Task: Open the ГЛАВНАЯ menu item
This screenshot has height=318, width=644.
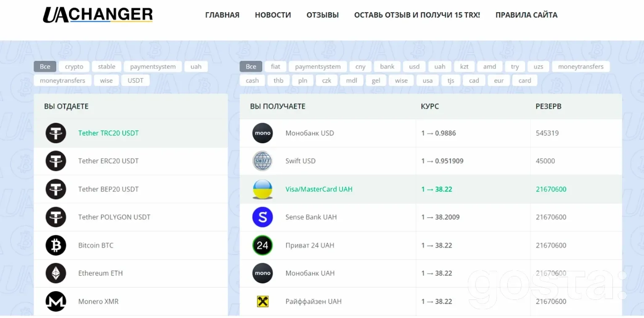Action: tap(222, 15)
